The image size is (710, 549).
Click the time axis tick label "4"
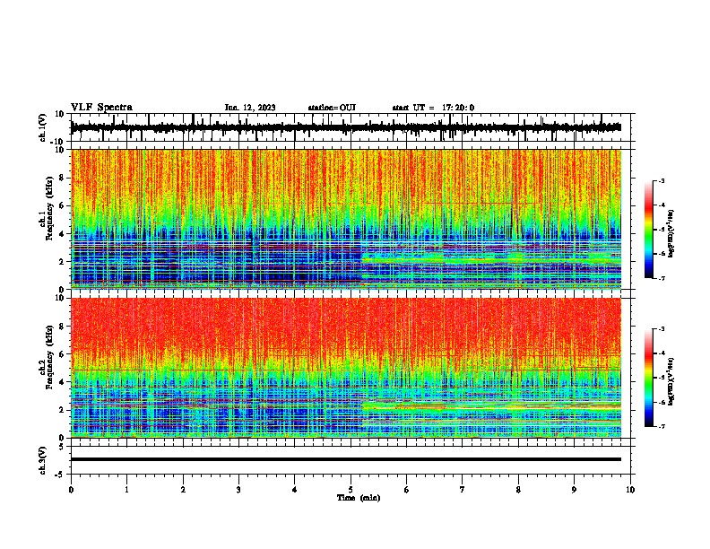tap(295, 490)
